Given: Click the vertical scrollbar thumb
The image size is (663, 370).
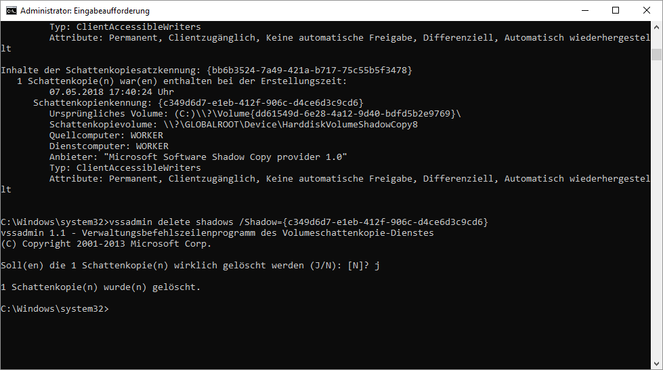Looking at the screenshot, I should coord(656,54).
